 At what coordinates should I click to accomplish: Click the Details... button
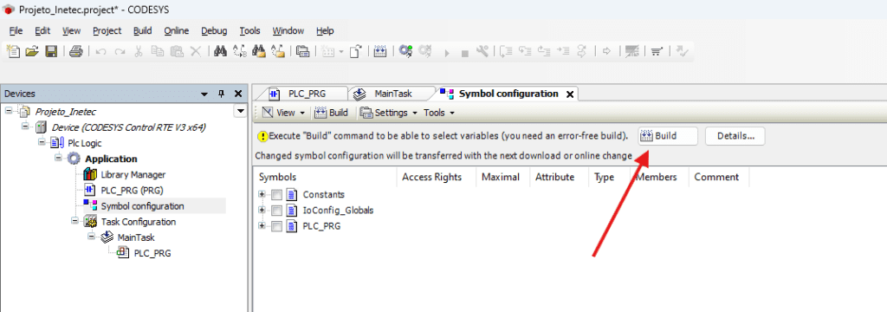coord(735,136)
